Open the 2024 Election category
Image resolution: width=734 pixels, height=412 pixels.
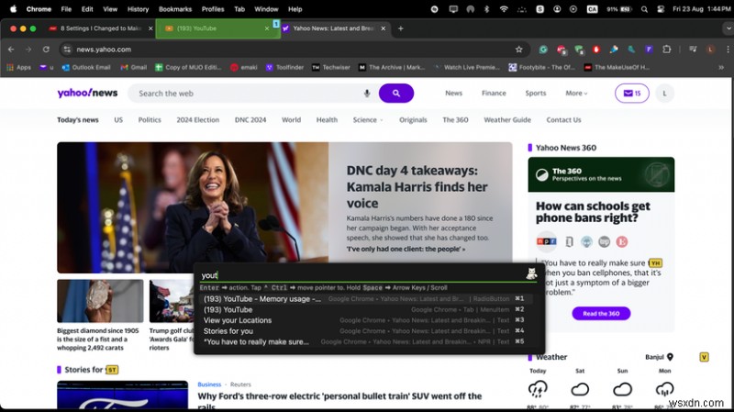click(197, 120)
